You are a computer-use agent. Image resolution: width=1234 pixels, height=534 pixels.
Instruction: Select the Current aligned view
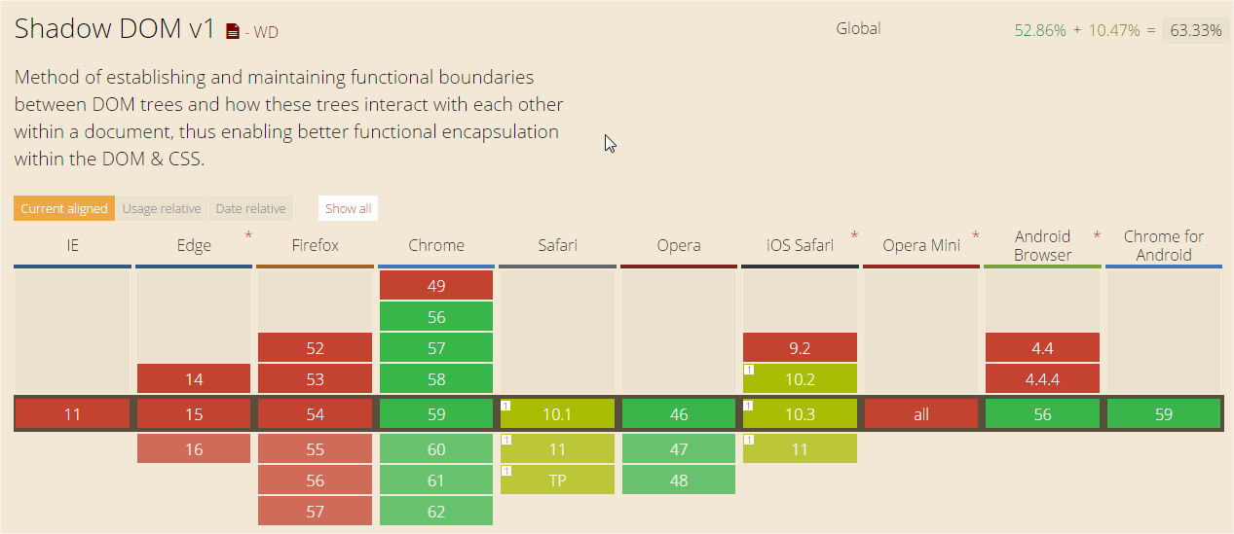(64, 208)
